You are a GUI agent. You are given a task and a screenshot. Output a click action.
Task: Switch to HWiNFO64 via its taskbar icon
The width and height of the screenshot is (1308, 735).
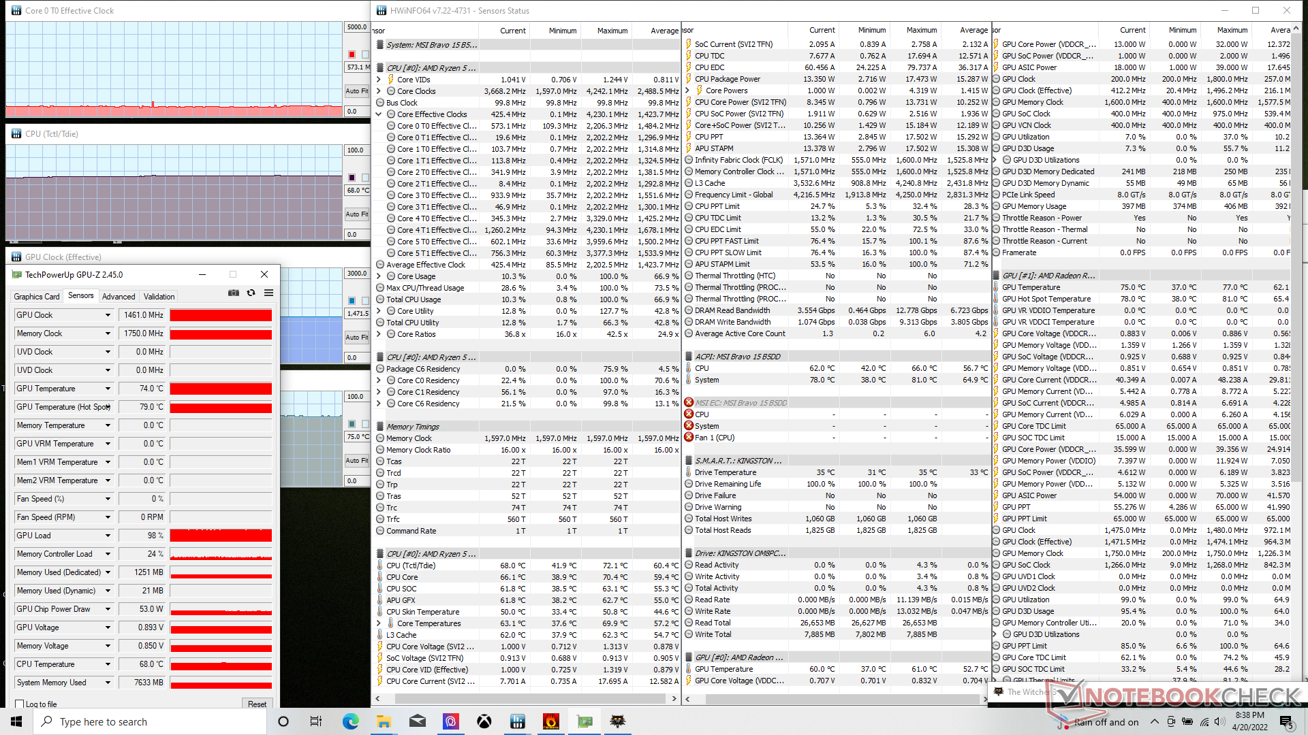517,721
